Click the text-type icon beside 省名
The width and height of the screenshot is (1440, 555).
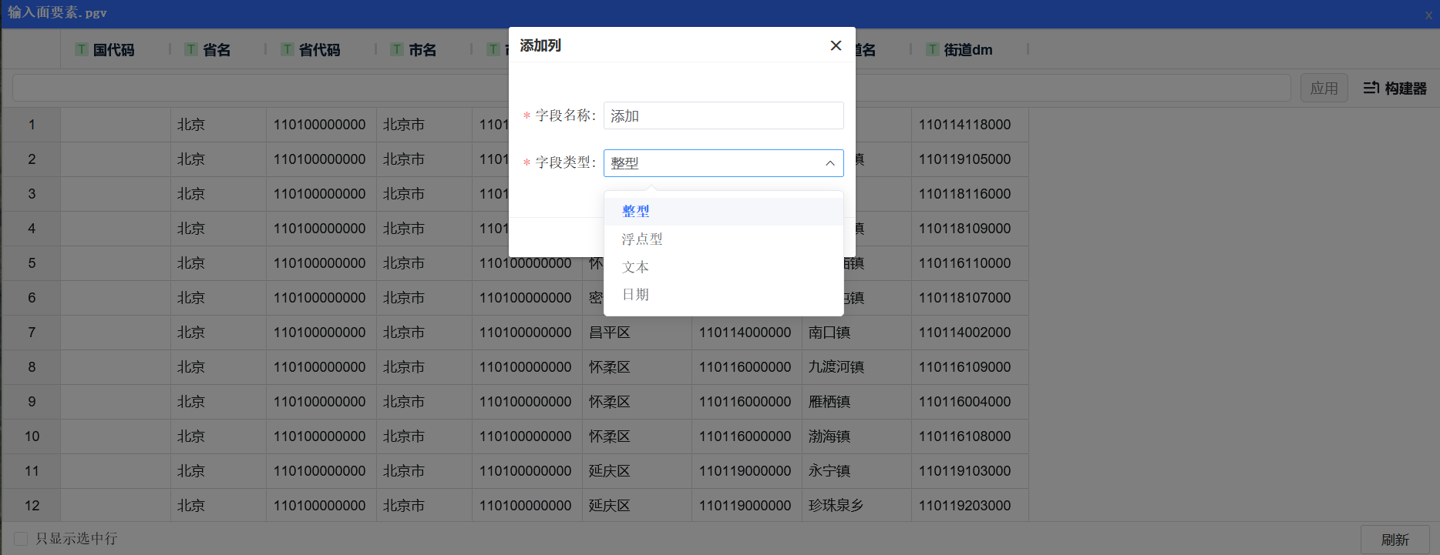click(191, 49)
